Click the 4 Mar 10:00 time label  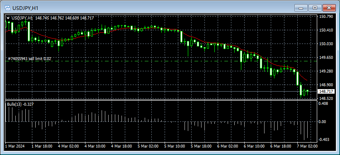(x=95, y=146)
